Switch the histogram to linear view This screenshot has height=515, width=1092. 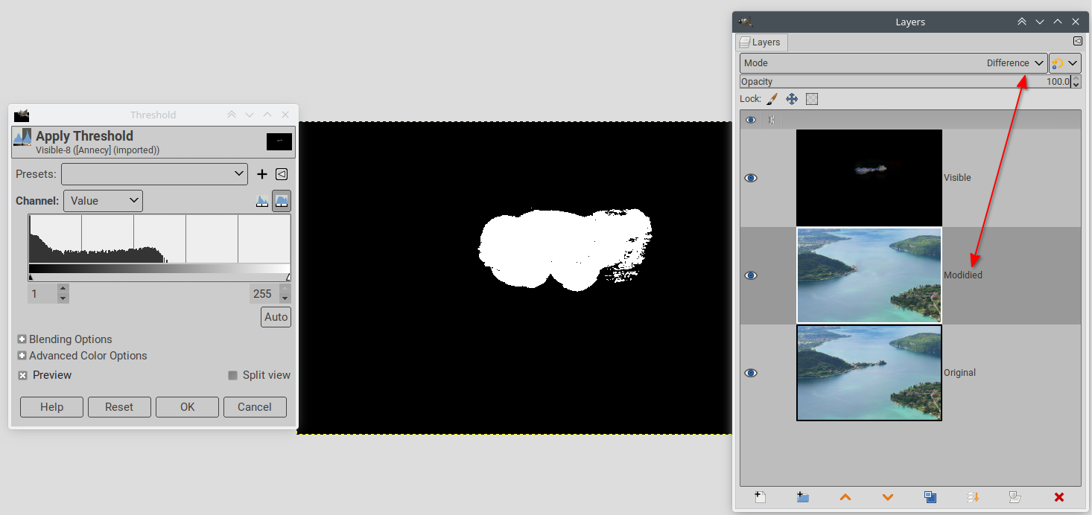[x=262, y=201]
